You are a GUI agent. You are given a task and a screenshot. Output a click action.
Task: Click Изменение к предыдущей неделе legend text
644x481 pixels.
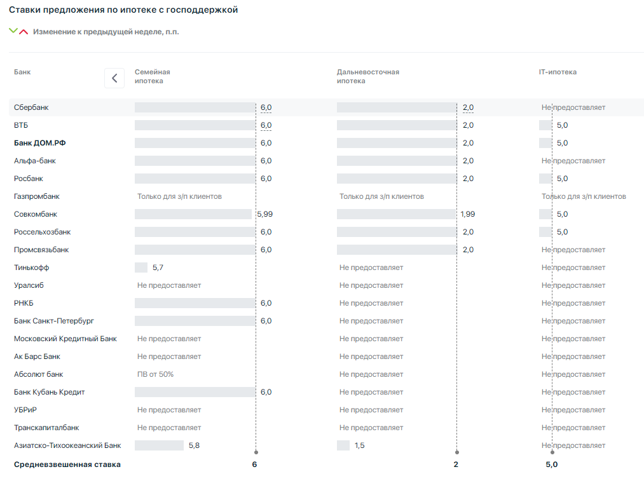pos(106,32)
